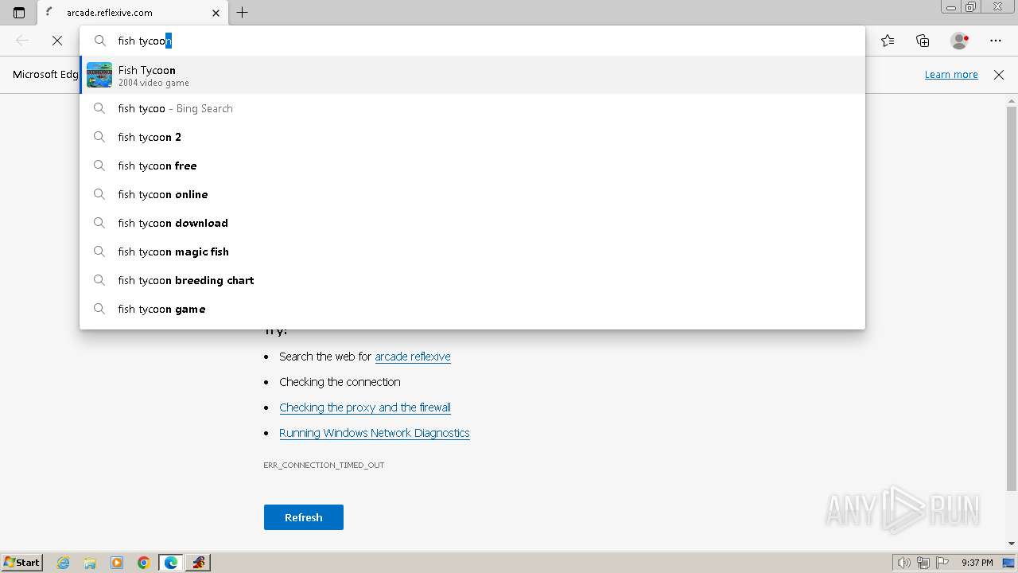This screenshot has height=573, width=1018.
Task: Launch Google Chrome from taskbar
Action: click(x=144, y=563)
